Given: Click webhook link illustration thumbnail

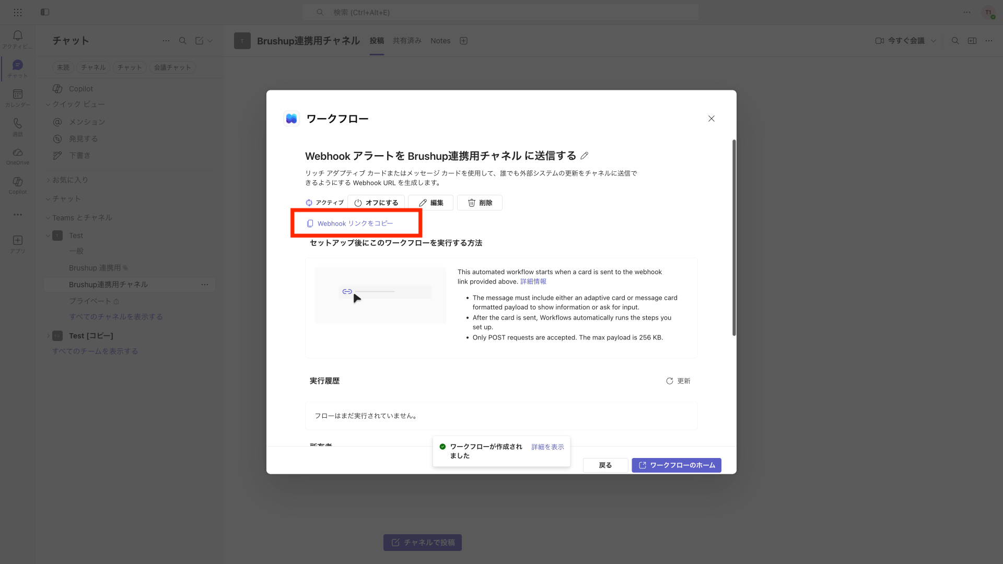Looking at the screenshot, I should tap(380, 295).
